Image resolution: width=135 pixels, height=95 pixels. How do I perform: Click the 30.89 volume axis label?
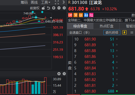point(57,79)
